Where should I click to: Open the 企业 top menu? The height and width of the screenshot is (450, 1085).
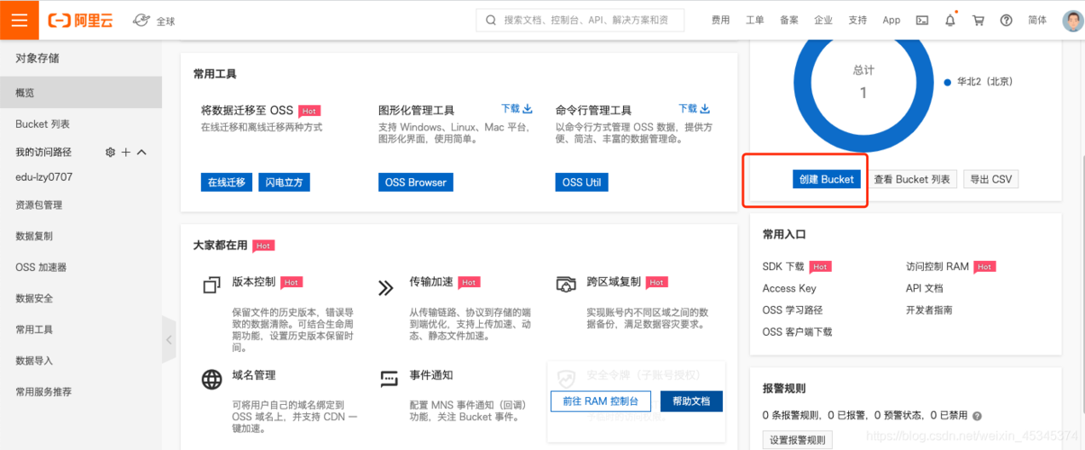(823, 20)
